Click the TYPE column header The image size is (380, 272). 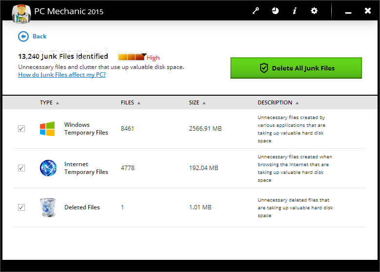pos(46,102)
